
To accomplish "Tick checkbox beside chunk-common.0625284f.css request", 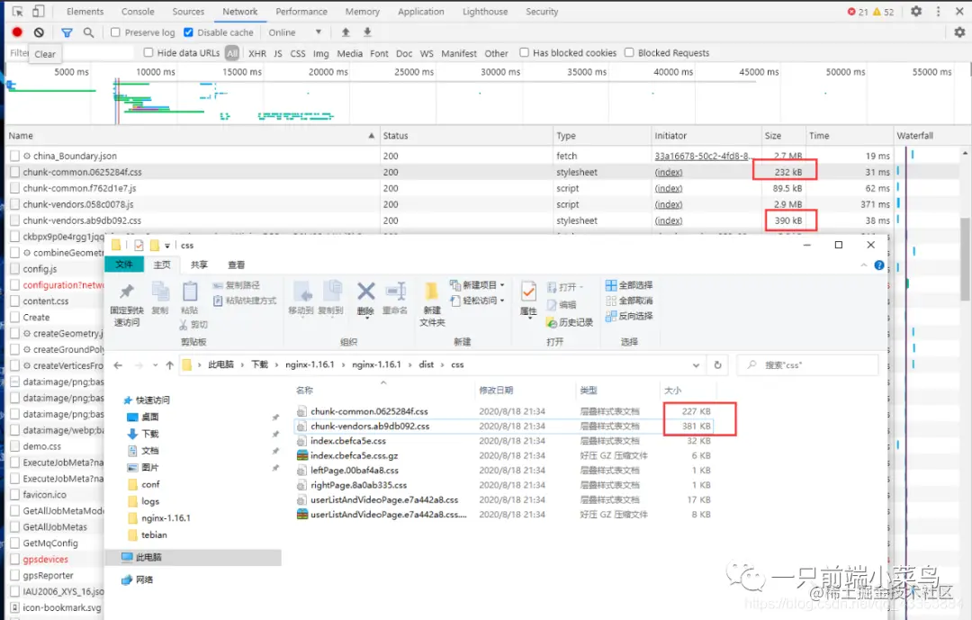I will (15, 172).
